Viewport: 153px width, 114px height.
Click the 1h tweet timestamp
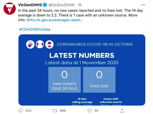tap(80, 5)
